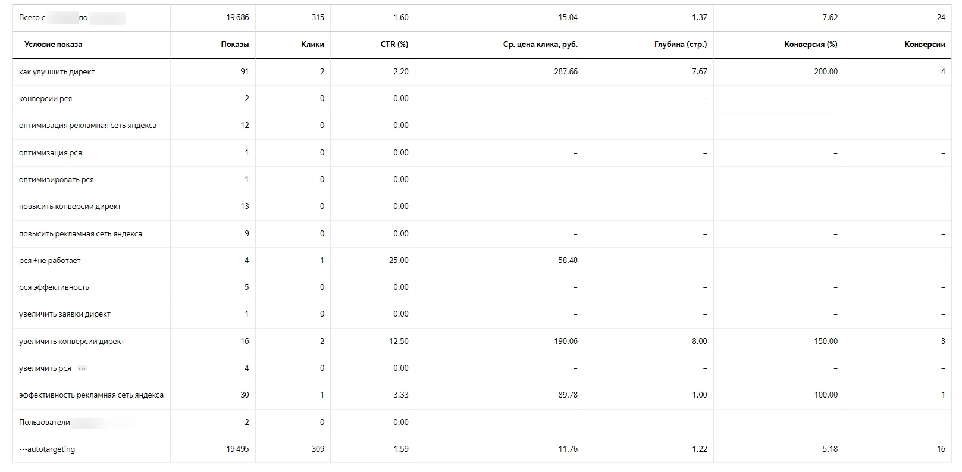Sort by the Показы column header
Image resolution: width=962 pixels, height=472 pixels.
point(235,45)
